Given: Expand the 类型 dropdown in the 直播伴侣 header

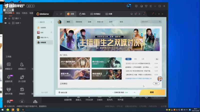Looking at the screenshot, I should (x=30, y=6).
